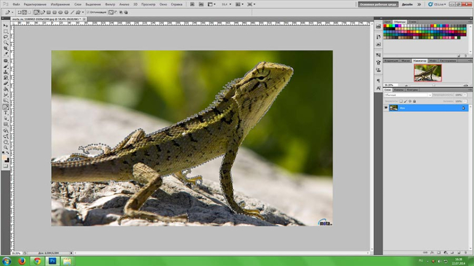Image resolution: width=474 pixels, height=266 pixels.
Task: Click the lock icon on the Фон layer
Action: [464, 108]
